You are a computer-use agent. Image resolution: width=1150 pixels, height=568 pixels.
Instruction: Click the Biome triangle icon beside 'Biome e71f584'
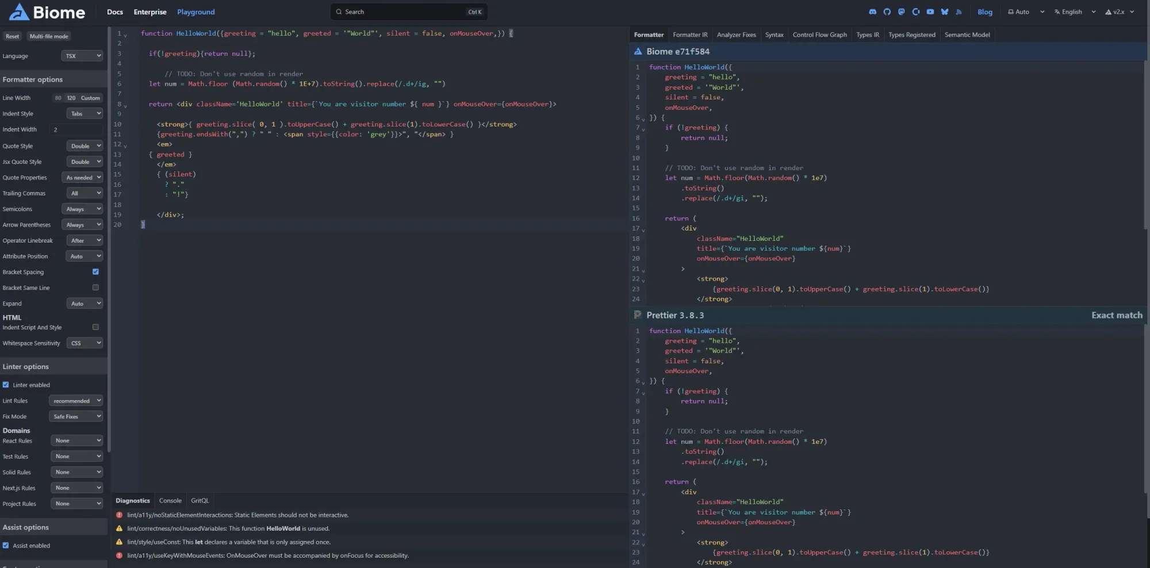(x=638, y=51)
